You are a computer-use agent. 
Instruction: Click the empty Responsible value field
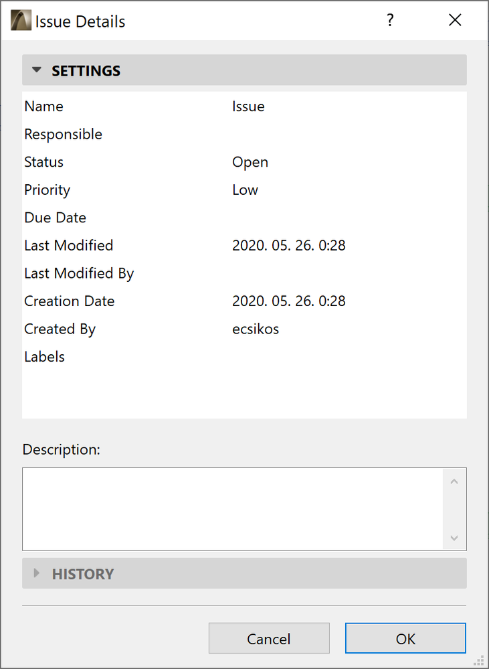[334, 135]
